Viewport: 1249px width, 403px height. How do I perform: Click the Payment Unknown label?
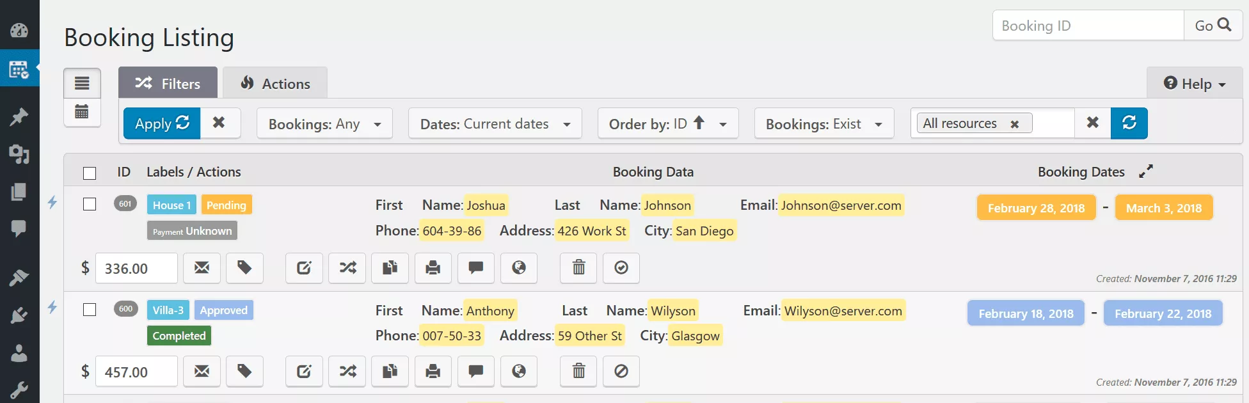pyautogui.click(x=192, y=230)
